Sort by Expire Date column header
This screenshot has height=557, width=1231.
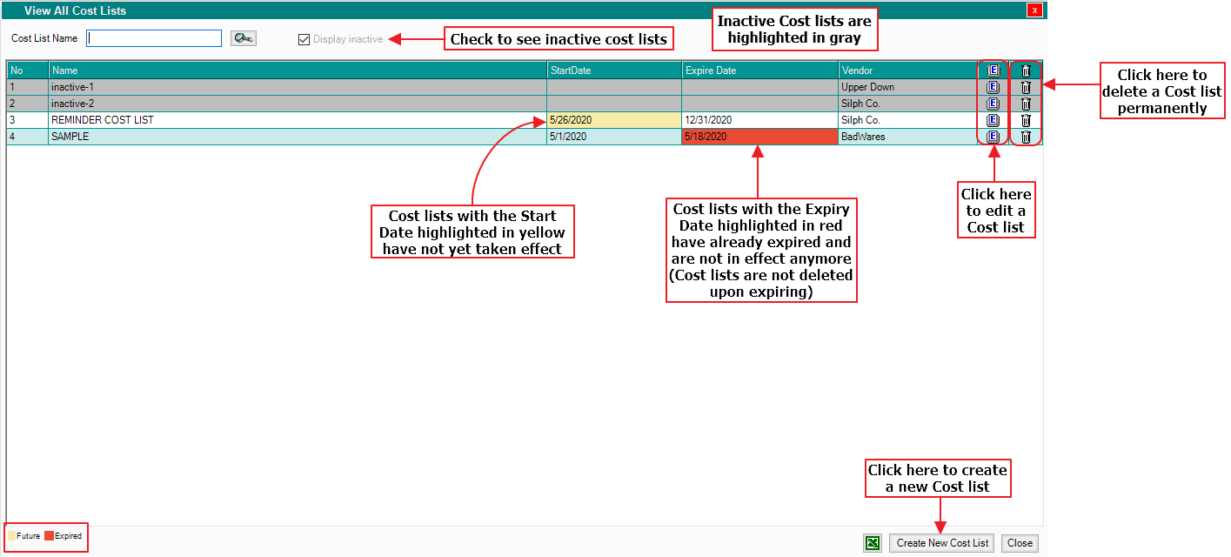759,70
